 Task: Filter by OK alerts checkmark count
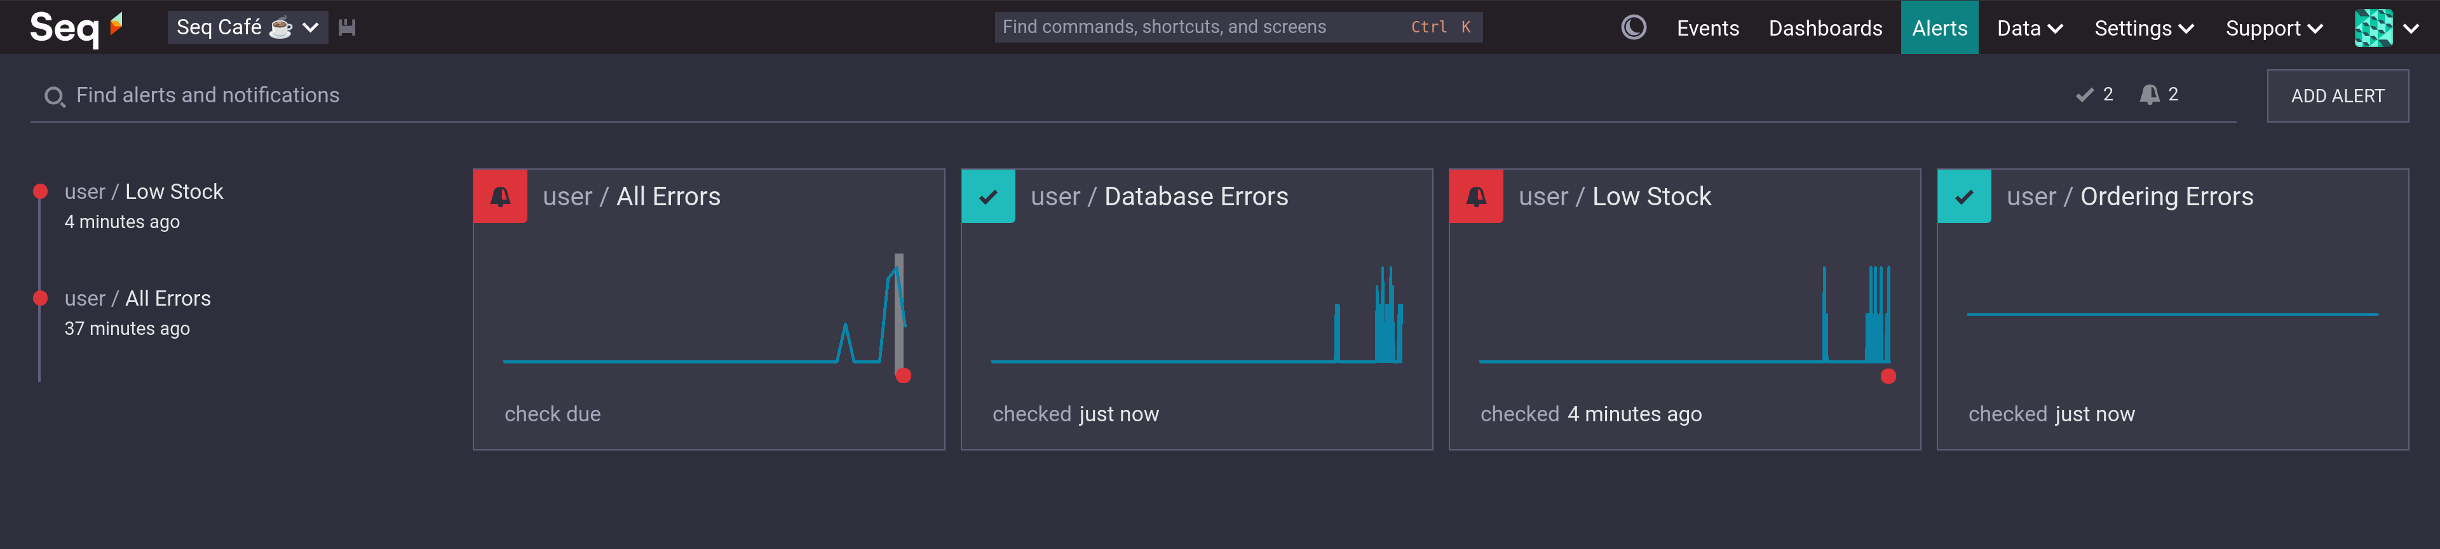2093,95
